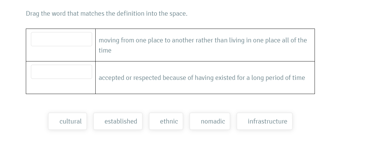Viewport: 365px width, 165px height.
Task: Tap the middle word option "ethnic"
Action: coord(166,121)
